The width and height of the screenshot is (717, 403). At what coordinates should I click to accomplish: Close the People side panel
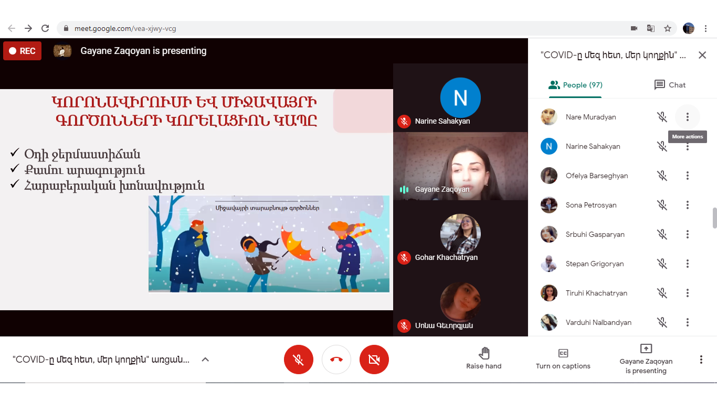point(702,55)
